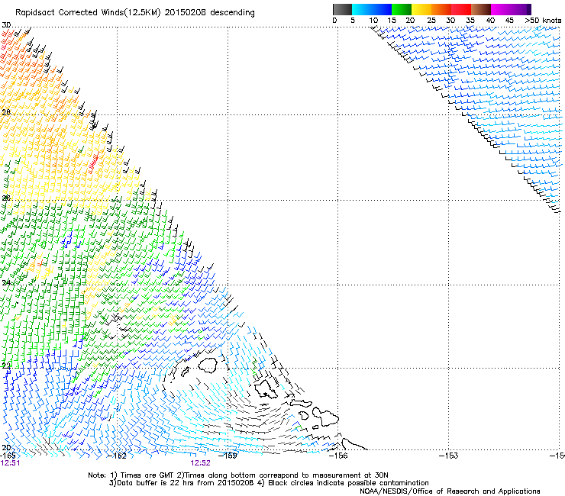Click the latitude label '22'
The image size is (565, 496).
pyautogui.click(x=6, y=366)
